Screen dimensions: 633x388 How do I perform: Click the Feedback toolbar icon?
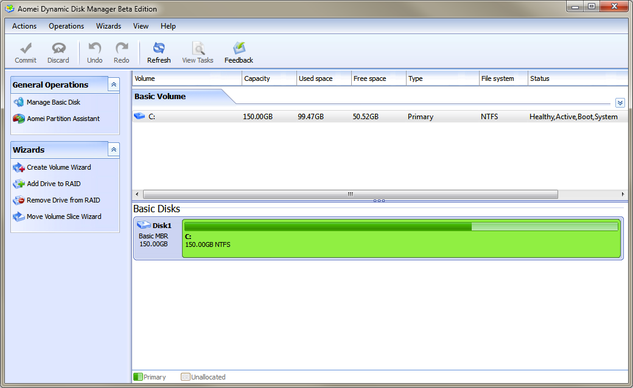[x=239, y=48]
